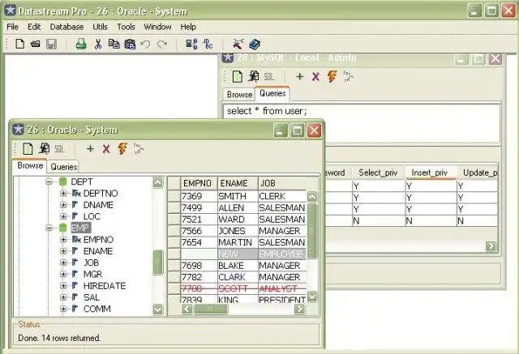
Task: Open the File menu
Action: tap(13, 27)
